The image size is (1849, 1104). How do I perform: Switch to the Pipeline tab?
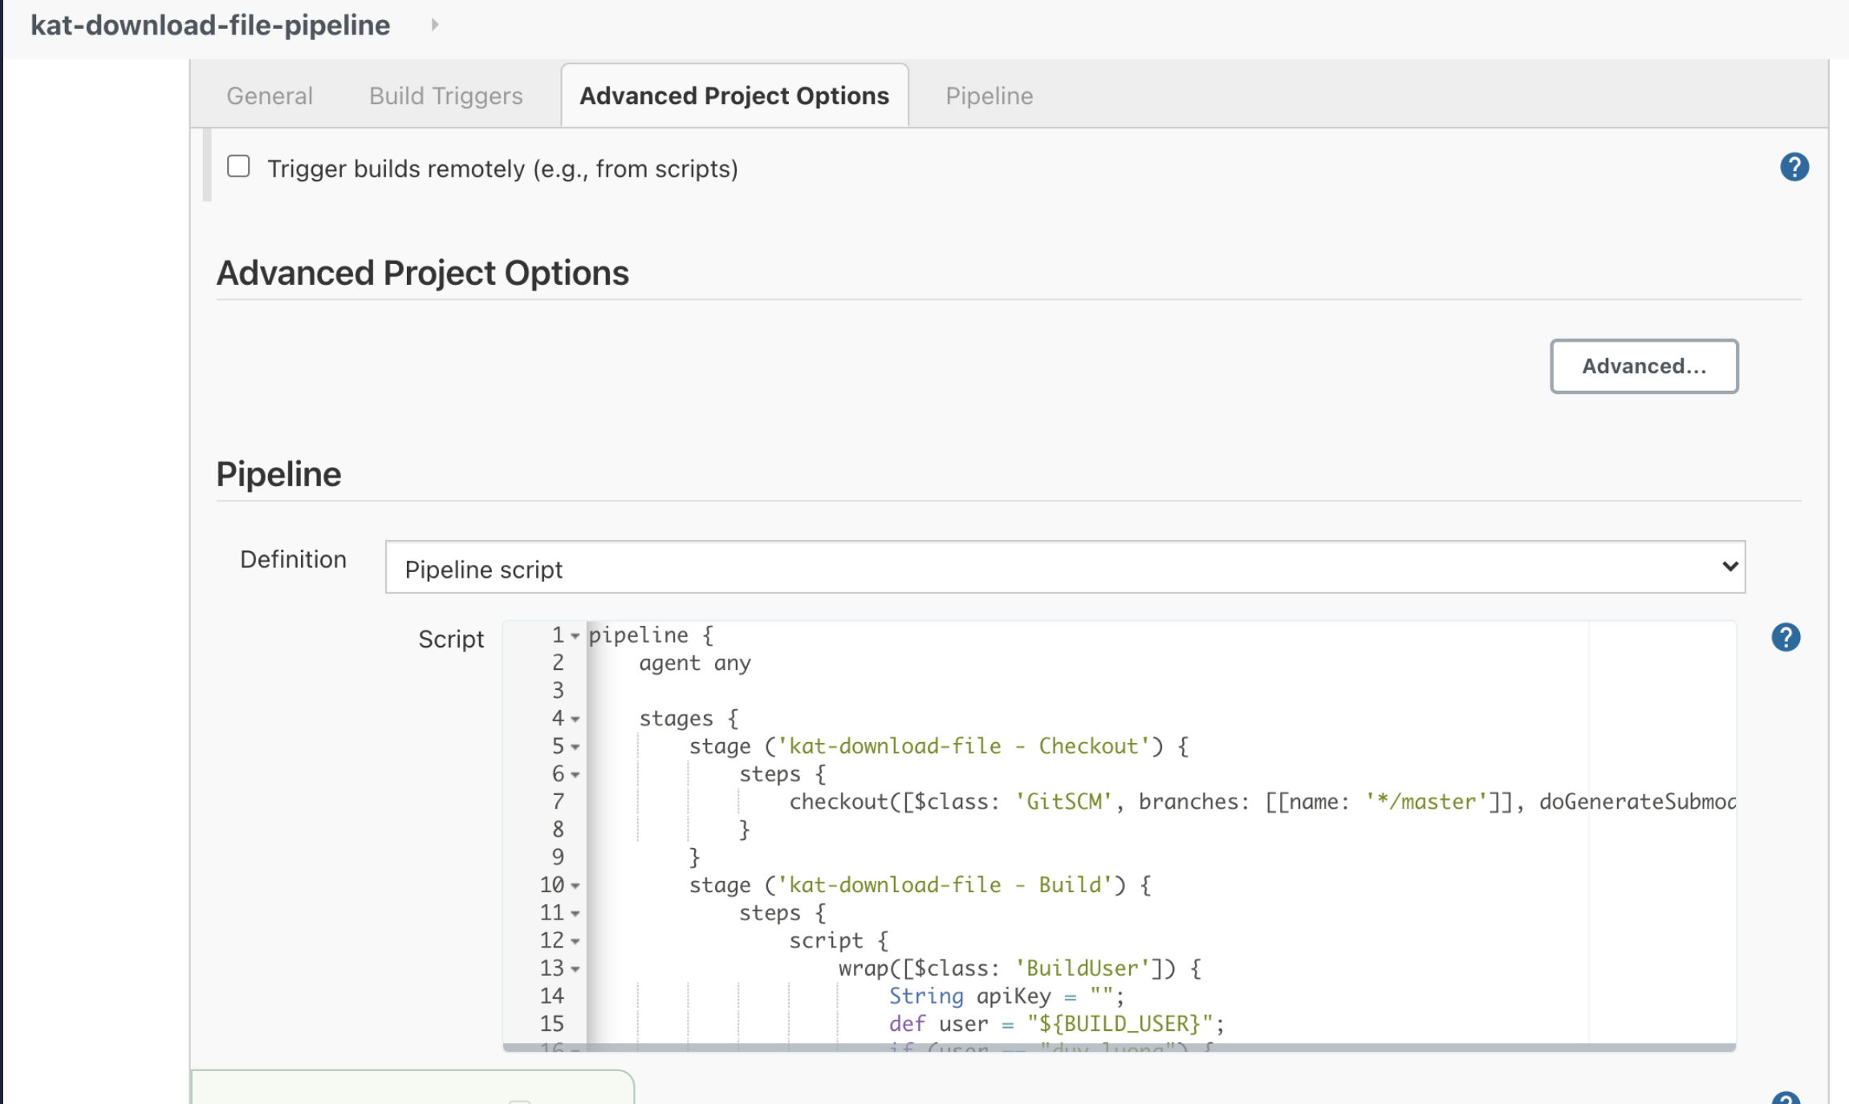point(989,95)
